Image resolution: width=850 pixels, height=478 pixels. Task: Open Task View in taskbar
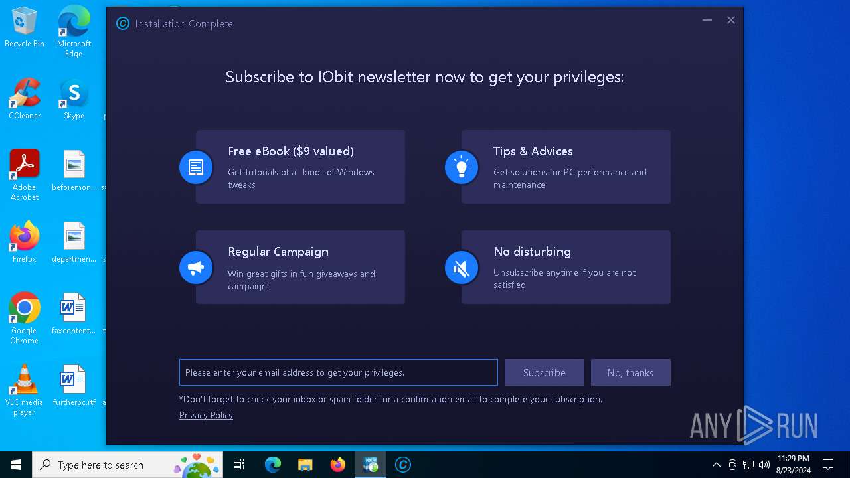239,465
